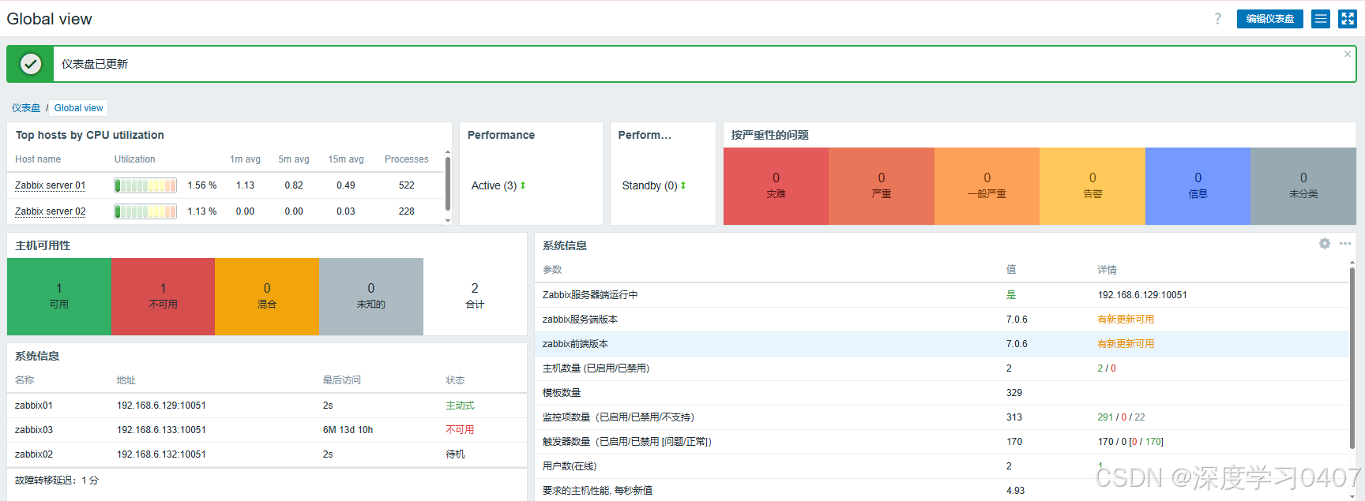Click the Utilization column header

135,159
